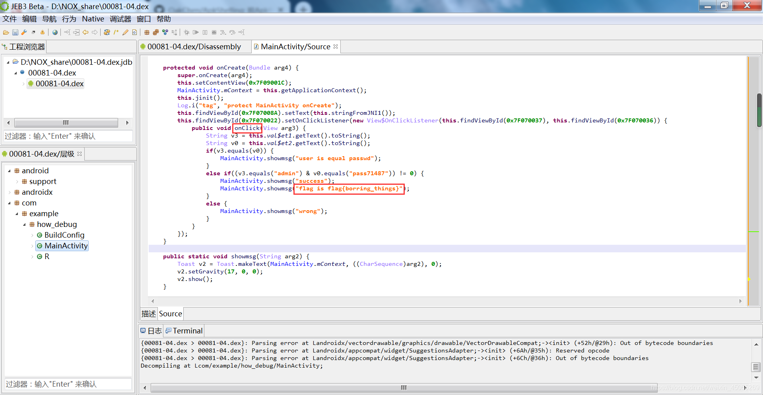Image resolution: width=763 pixels, height=395 pixels.
Task: Click the debugger pause icon
Action: coord(205,33)
